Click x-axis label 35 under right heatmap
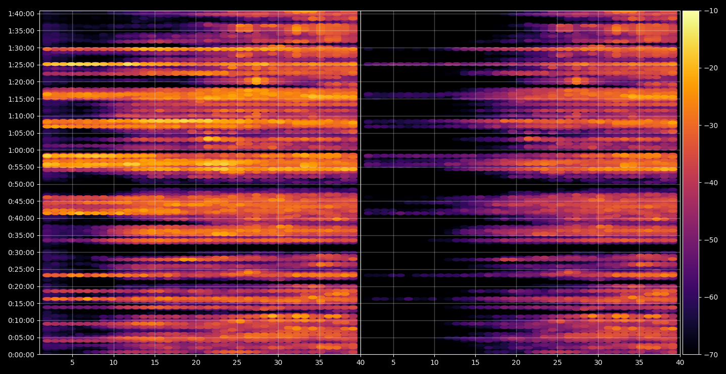The image size is (726, 374). (640, 363)
